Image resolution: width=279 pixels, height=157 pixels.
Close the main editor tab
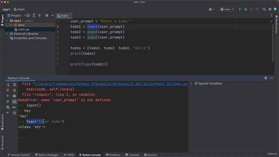[70, 16]
